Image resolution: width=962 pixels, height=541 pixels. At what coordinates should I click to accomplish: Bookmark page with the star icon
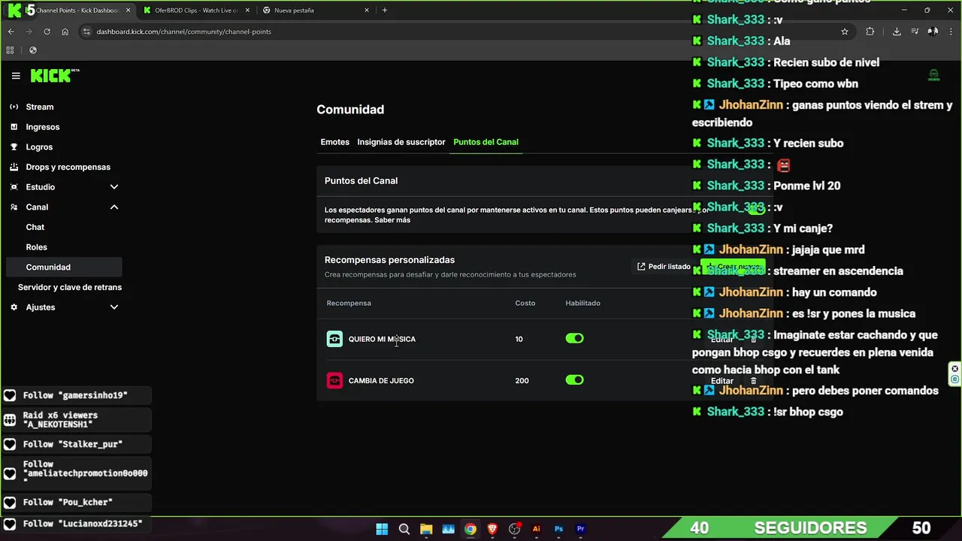coord(845,32)
